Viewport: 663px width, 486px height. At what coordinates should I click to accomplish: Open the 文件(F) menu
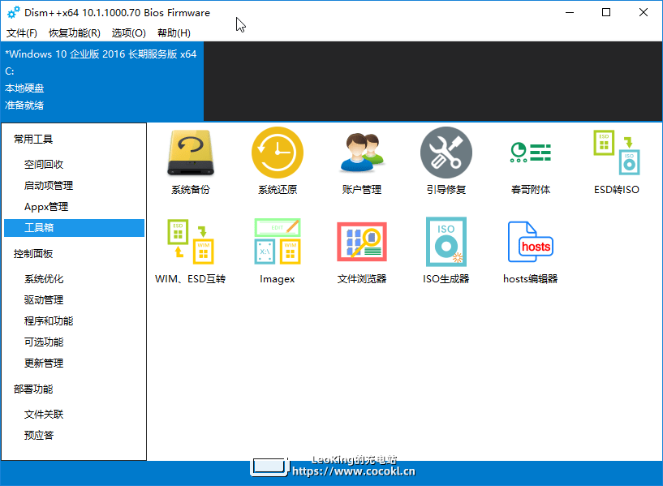coord(22,33)
